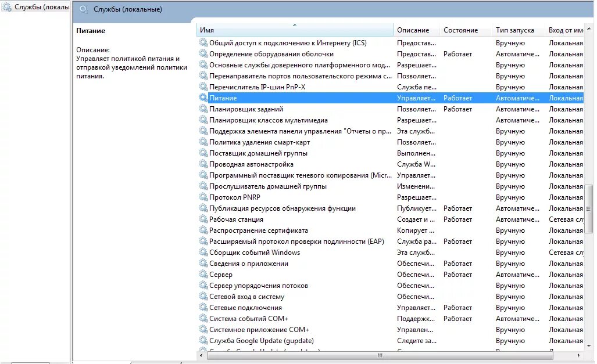Click the Службы (локальные) header icon
The image size is (597, 364).
pos(84,9)
